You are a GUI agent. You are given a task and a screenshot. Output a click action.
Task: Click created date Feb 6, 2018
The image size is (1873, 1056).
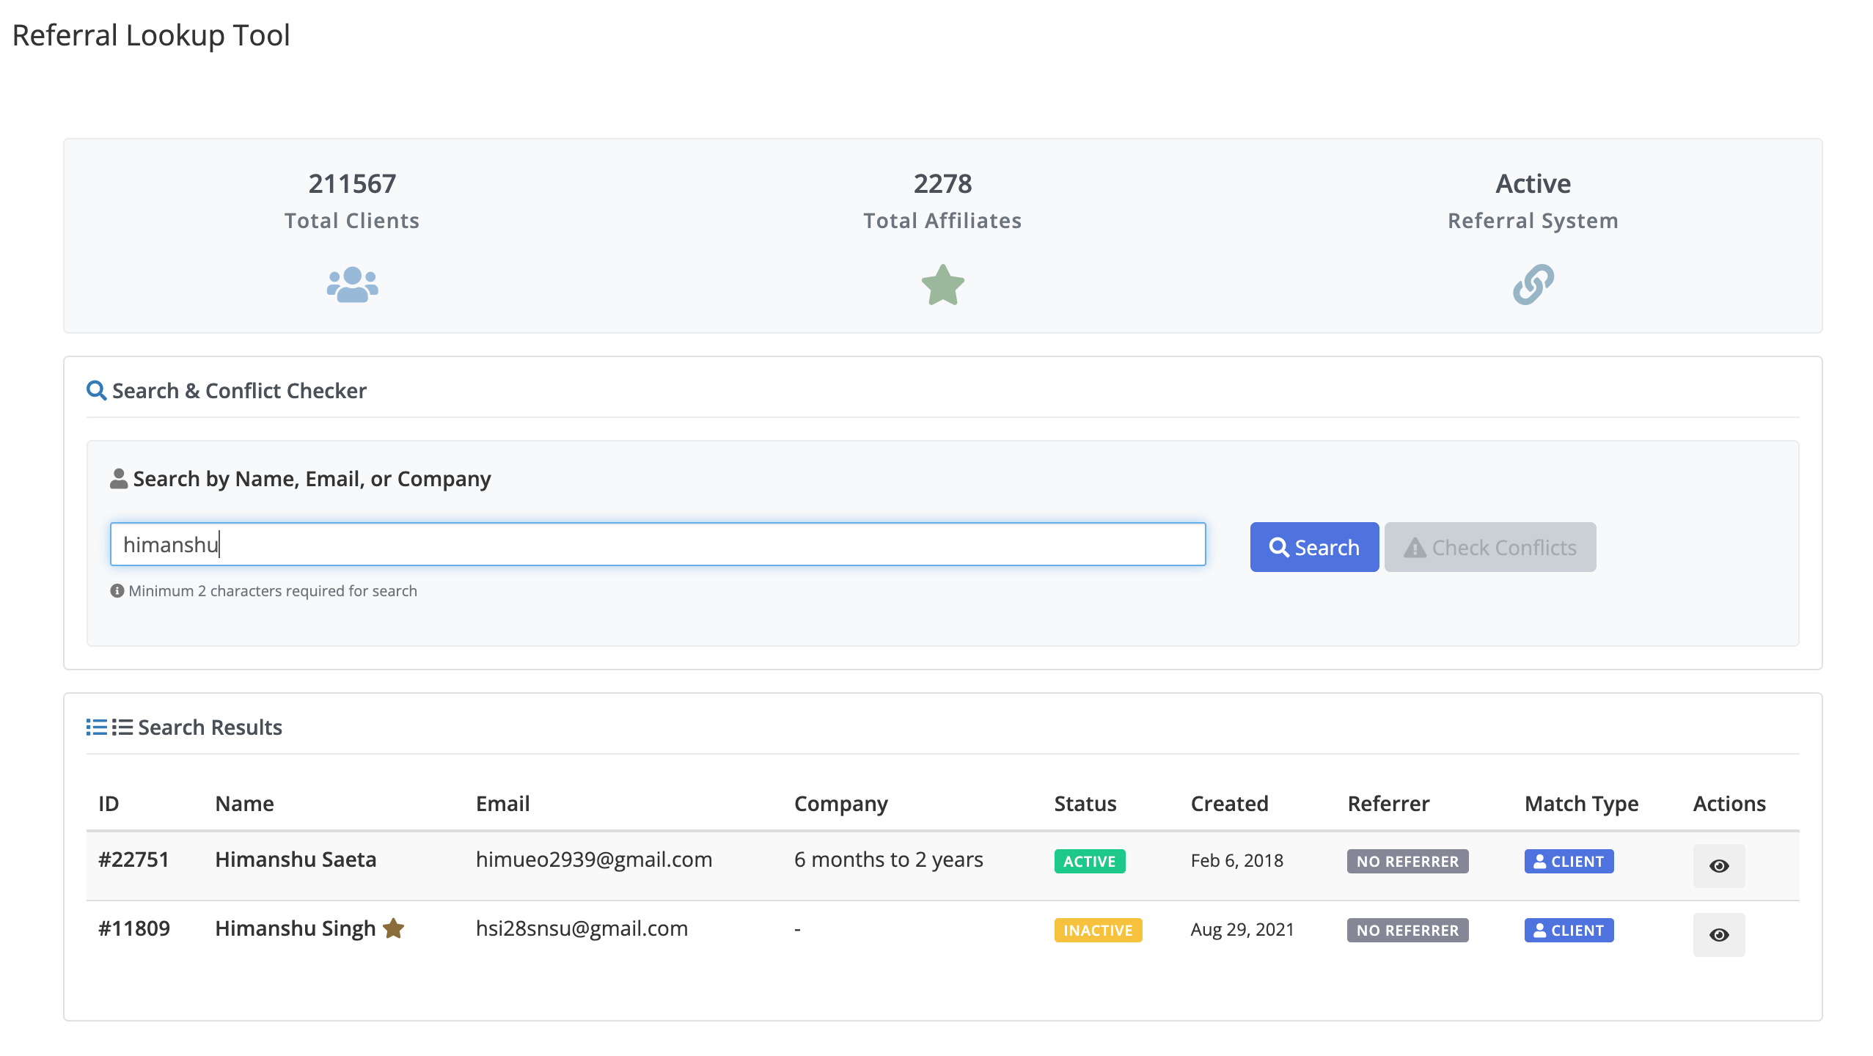[1236, 860]
